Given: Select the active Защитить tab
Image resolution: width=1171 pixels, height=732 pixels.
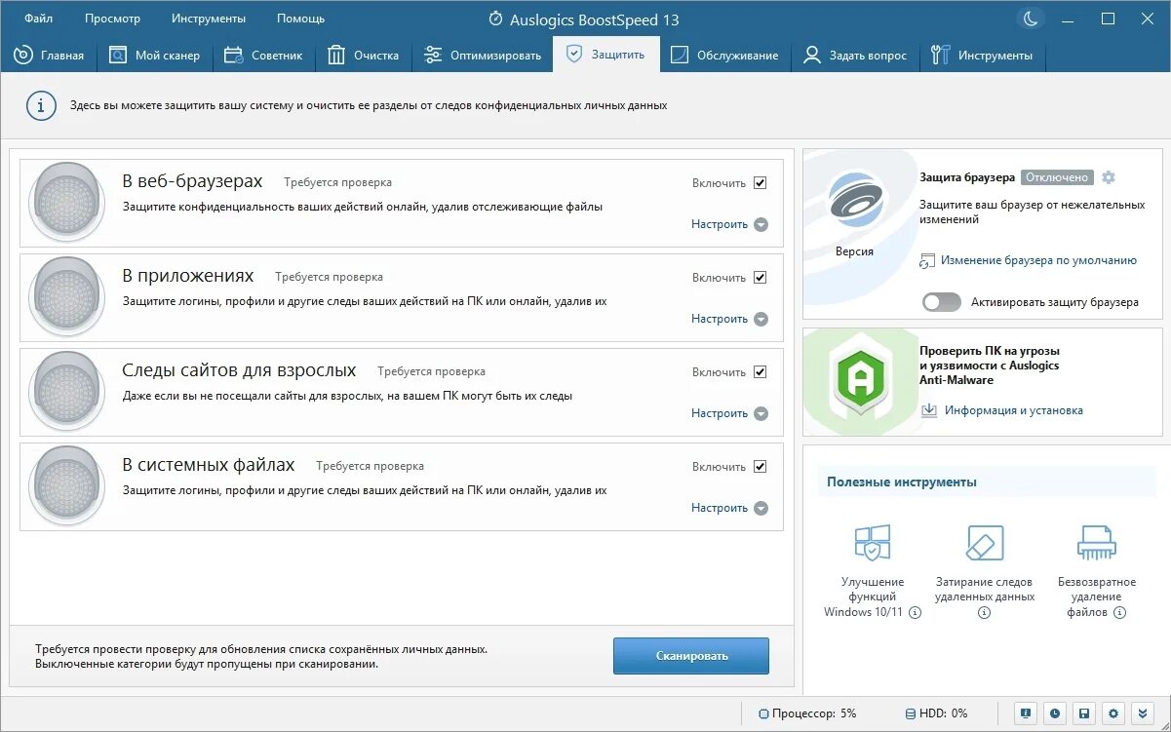Looking at the screenshot, I should [x=605, y=55].
